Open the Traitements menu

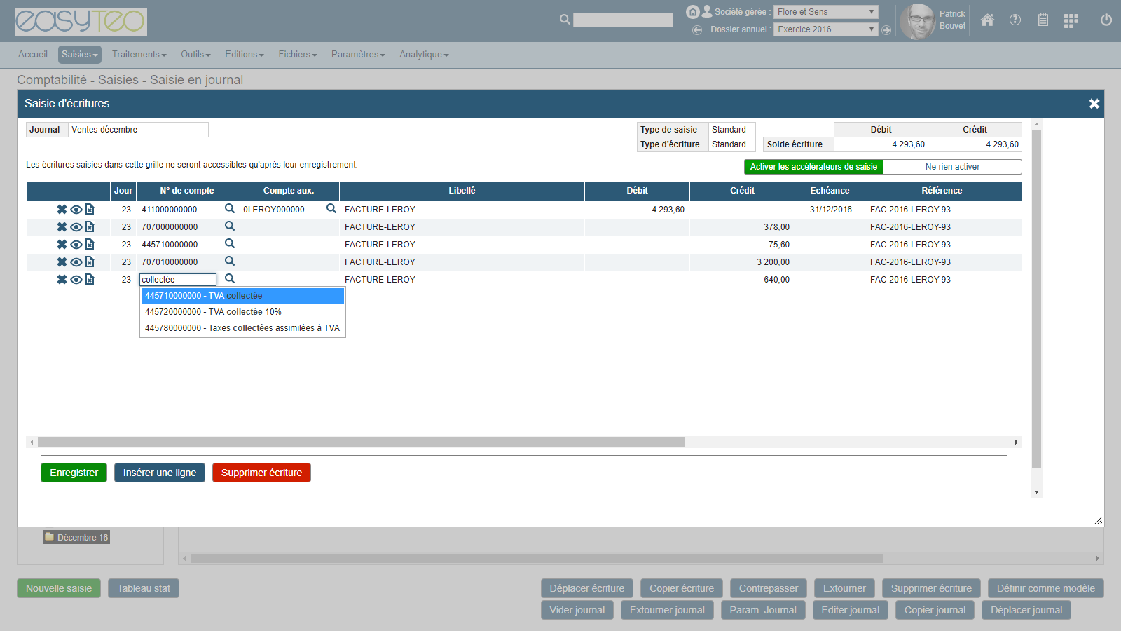click(x=139, y=55)
